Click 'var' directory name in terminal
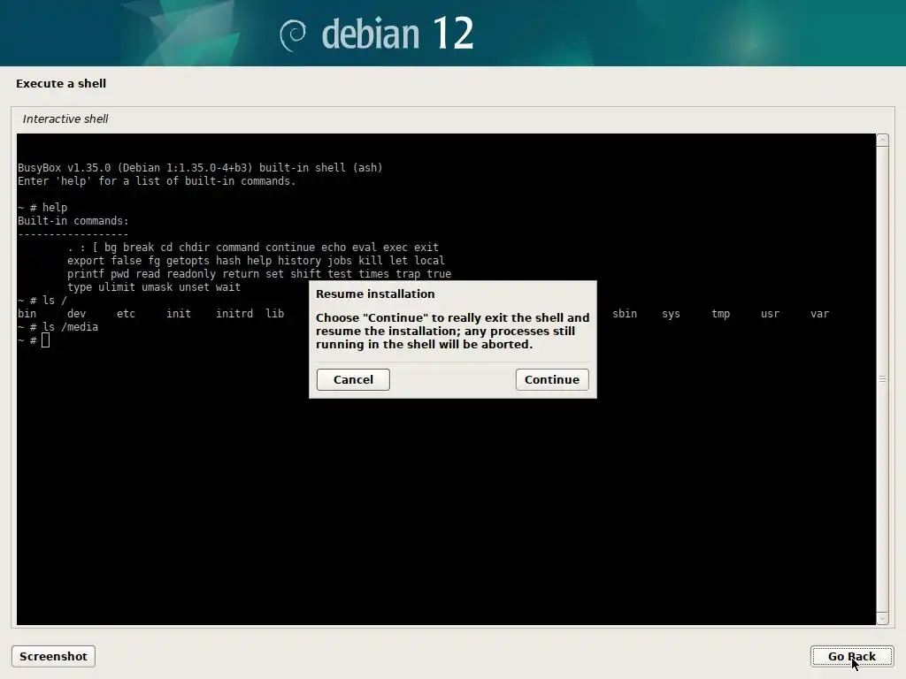The height and width of the screenshot is (679, 906). (x=819, y=314)
